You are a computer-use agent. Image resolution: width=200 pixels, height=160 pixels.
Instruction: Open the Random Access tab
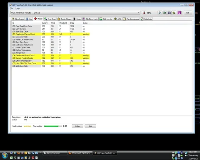point(131,19)
